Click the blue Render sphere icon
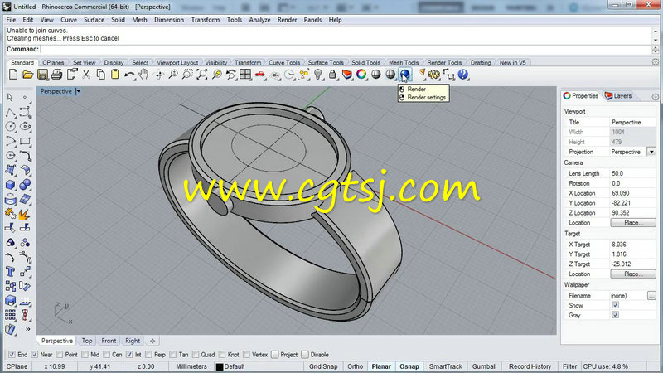663x373 pixels. click(404, 75)
